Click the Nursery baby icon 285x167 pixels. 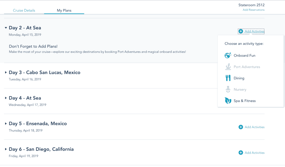click(x=228, y=89)
